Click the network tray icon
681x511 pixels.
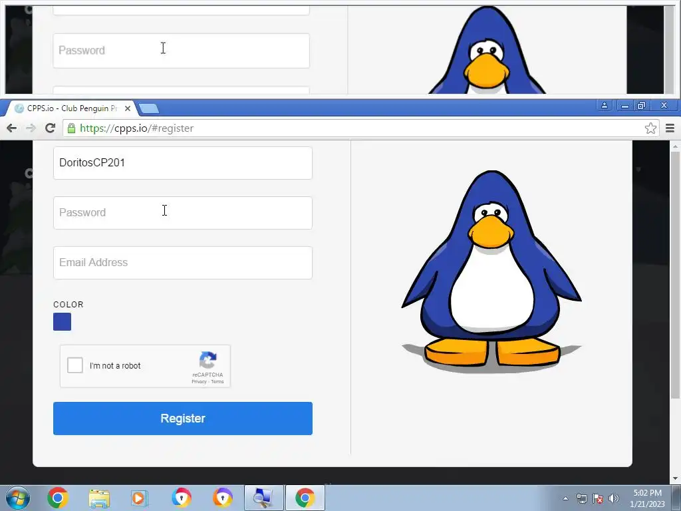pyautogui.click(x=581, y=498)
